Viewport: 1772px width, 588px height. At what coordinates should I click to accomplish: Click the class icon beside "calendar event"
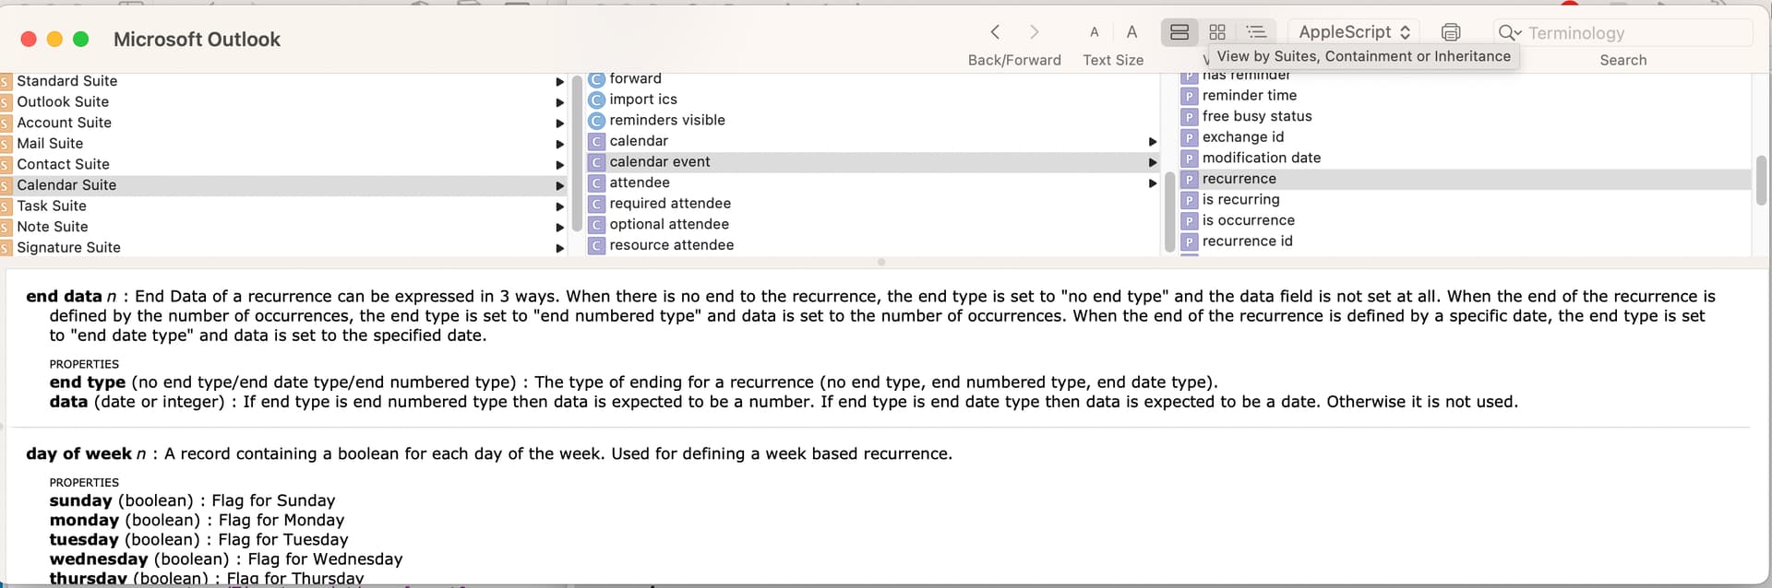click(x=596, y=162)
